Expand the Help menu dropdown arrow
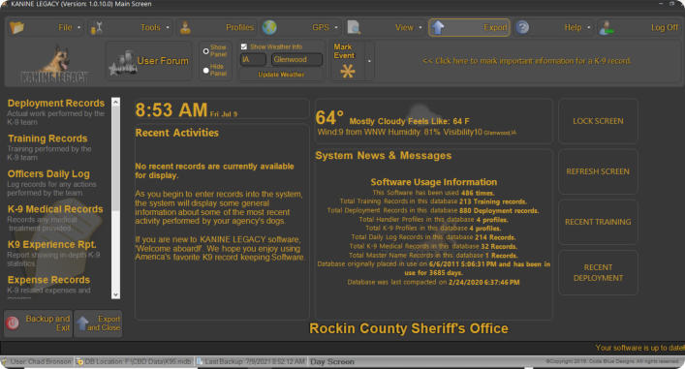Image resolution: width=685 pixels, height=369 pixels. 589,27
